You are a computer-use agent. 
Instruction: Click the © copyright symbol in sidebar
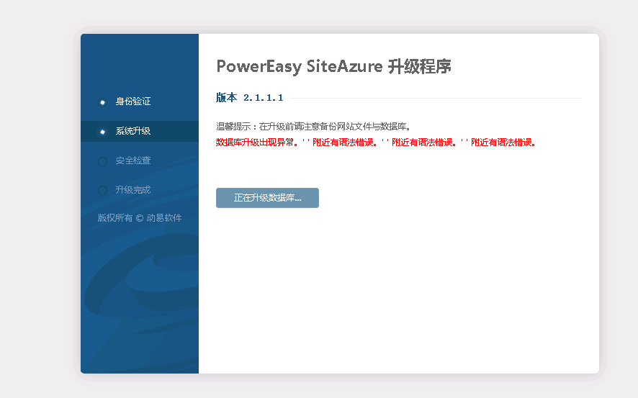[x=140, y=218]
